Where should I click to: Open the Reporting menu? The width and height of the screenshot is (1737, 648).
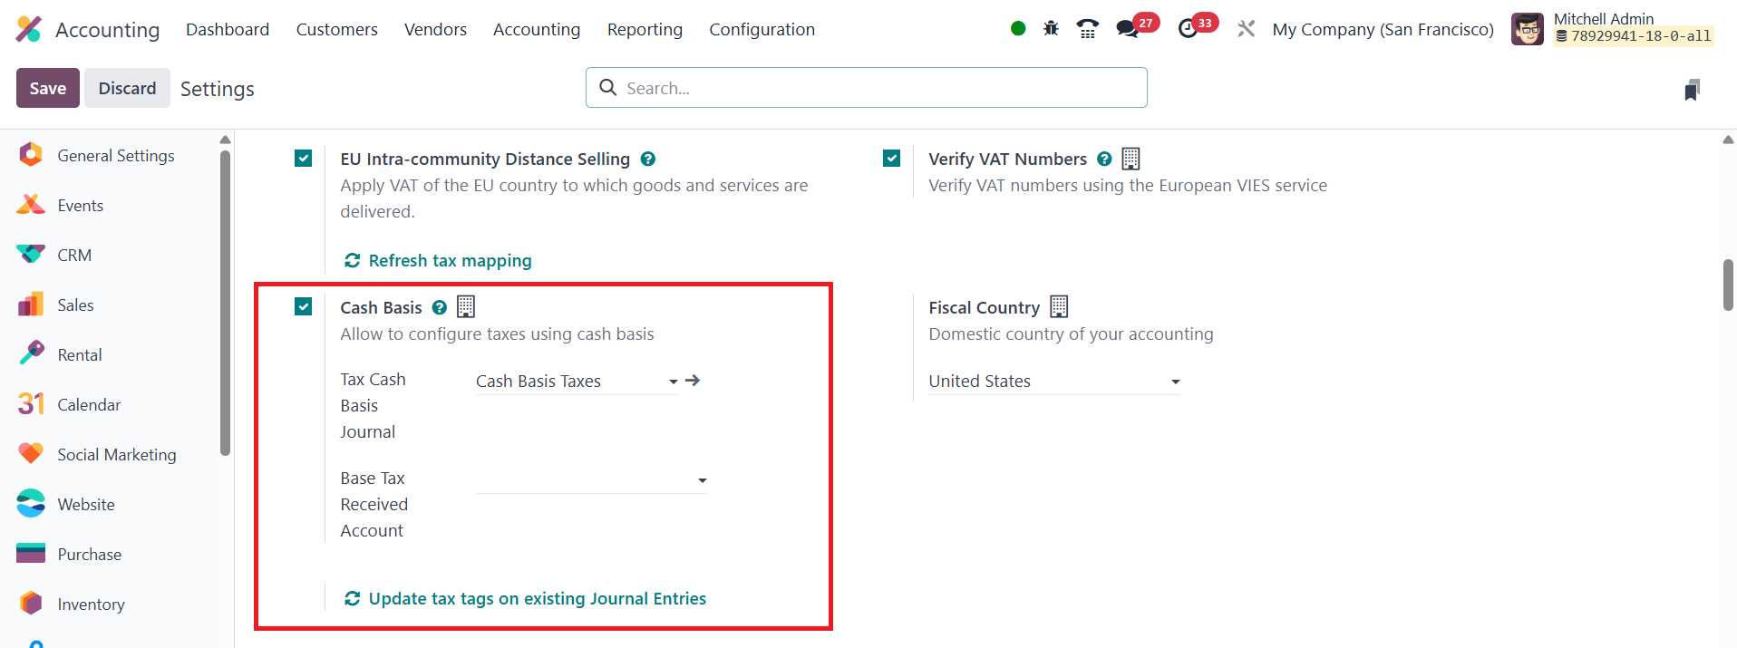[645, 29]
